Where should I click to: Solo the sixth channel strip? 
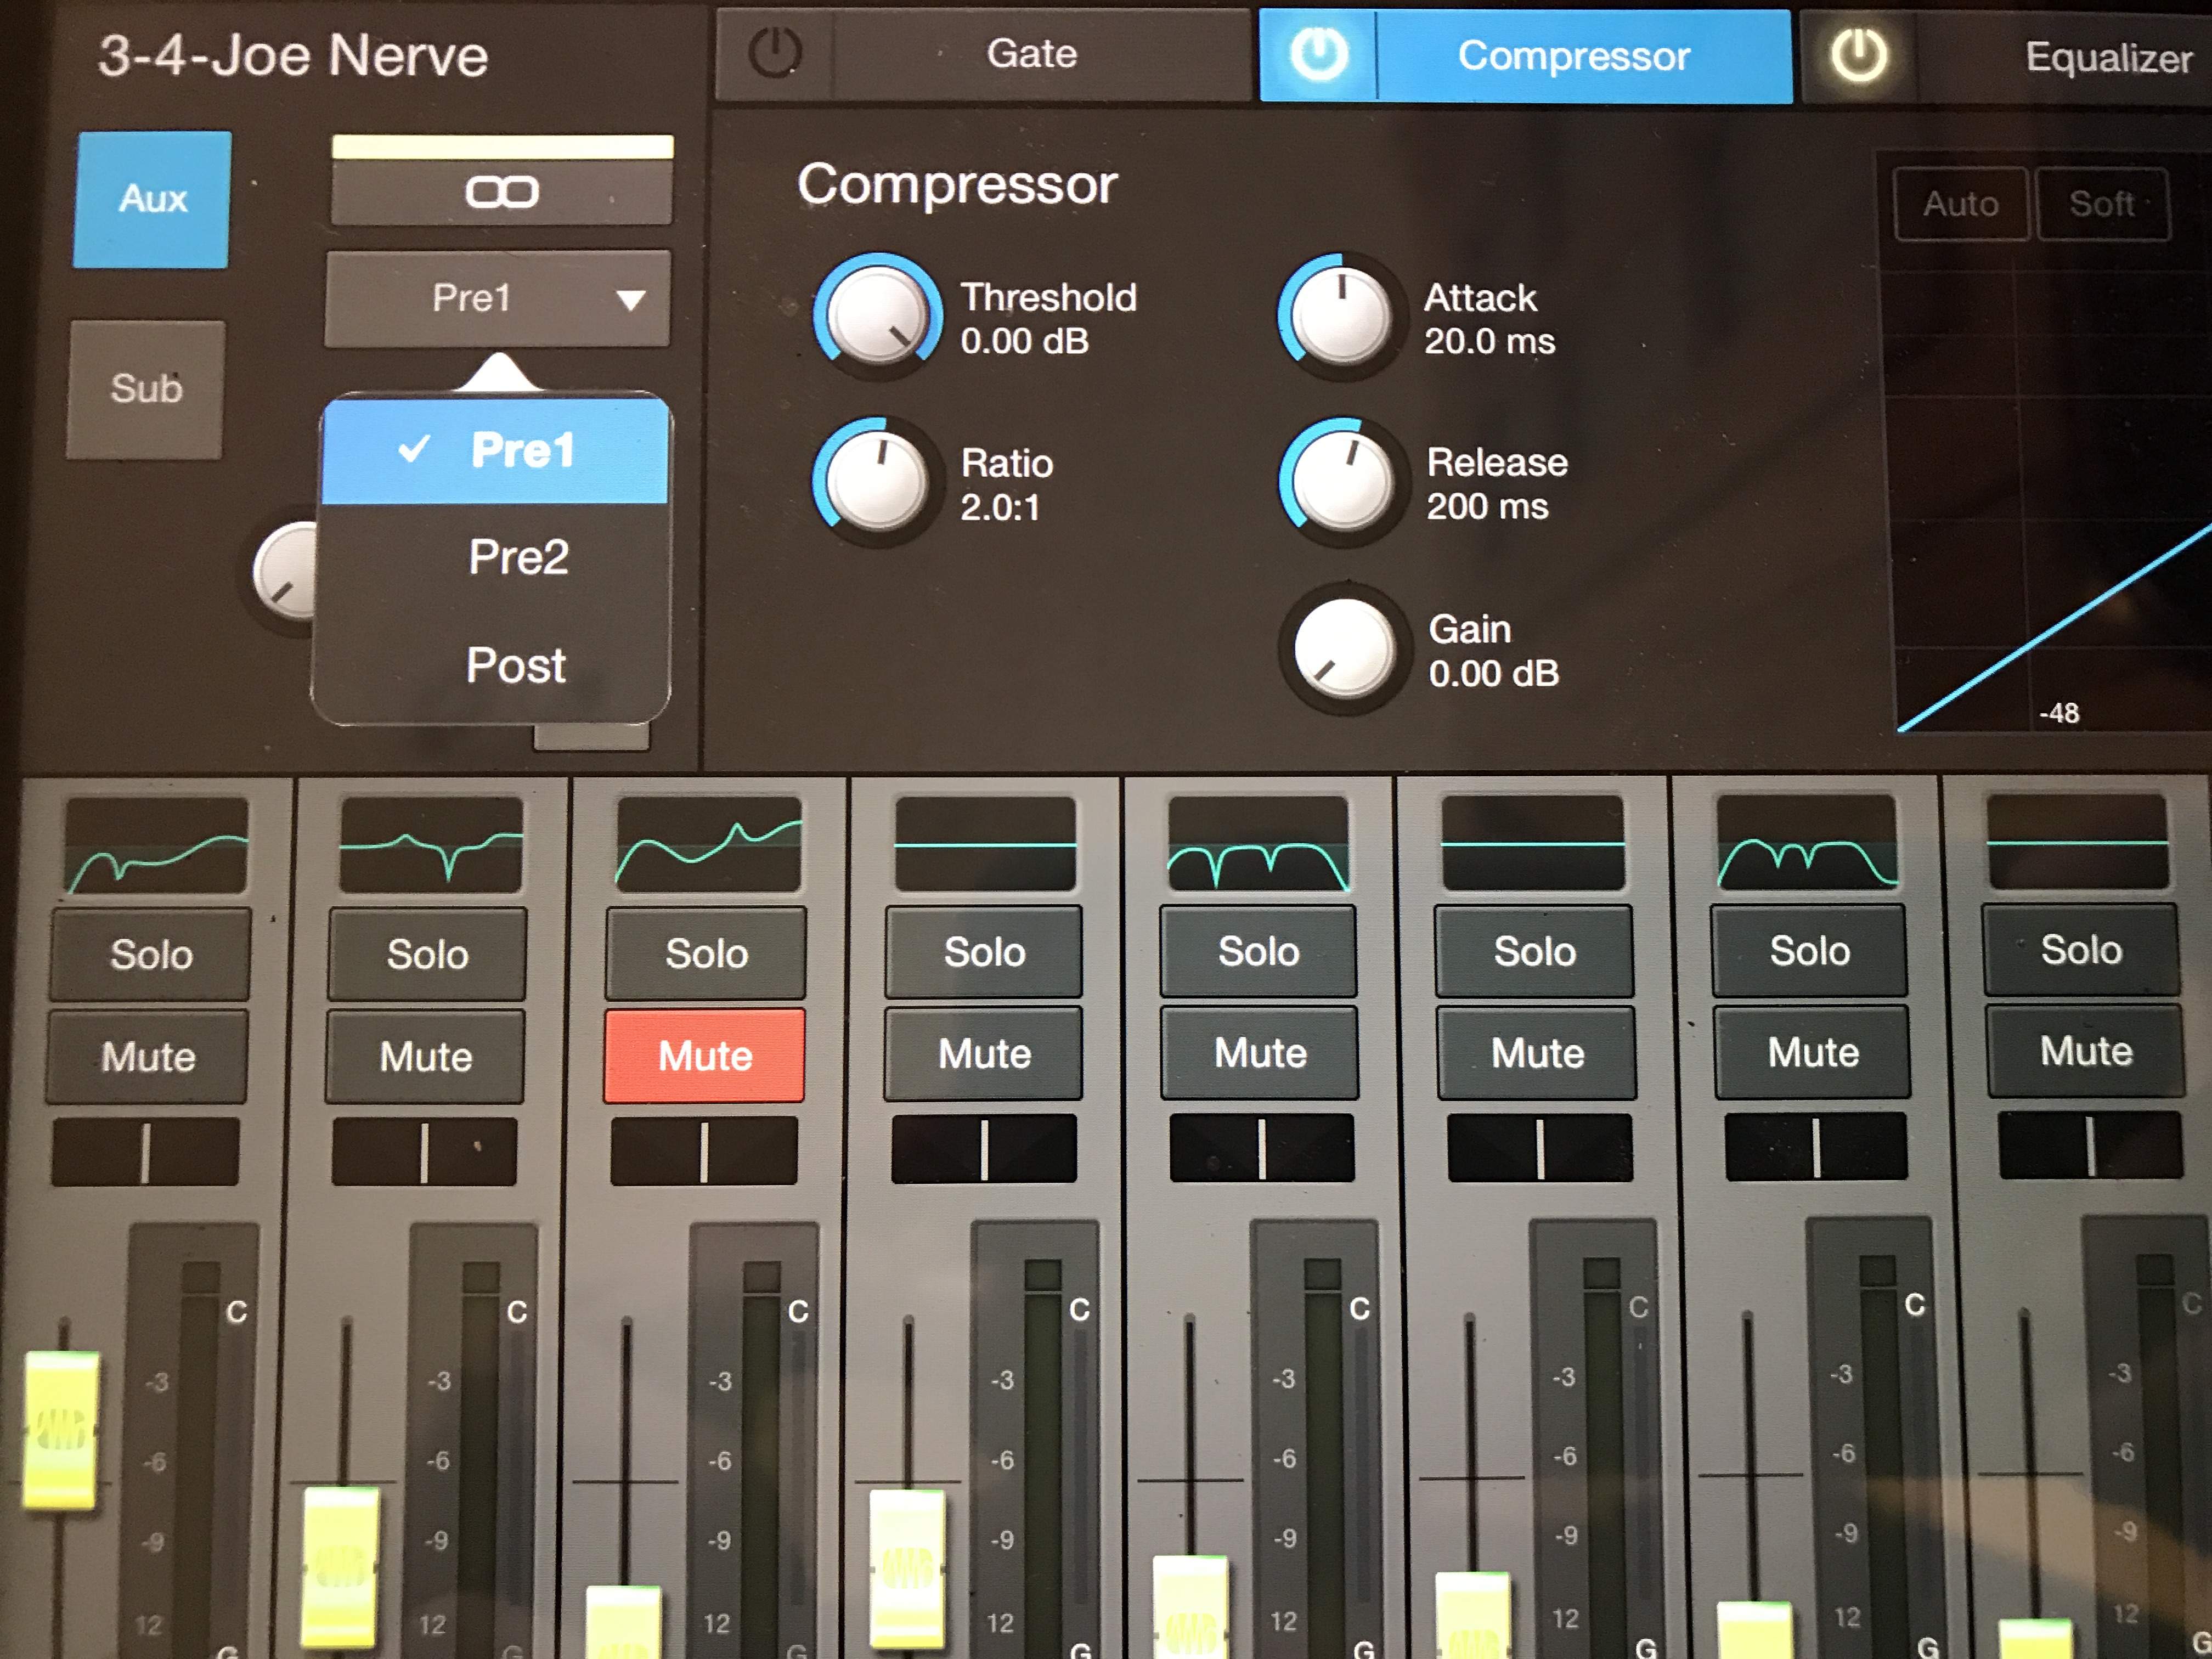click(1534, 951)
